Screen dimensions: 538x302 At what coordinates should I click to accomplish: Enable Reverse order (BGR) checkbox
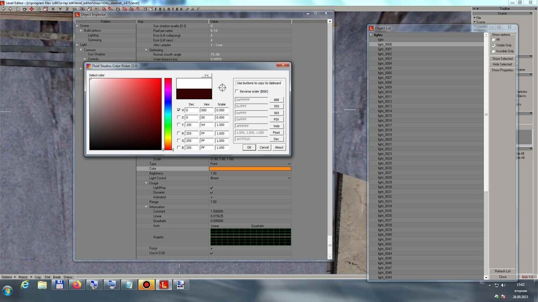pos(237,91)
